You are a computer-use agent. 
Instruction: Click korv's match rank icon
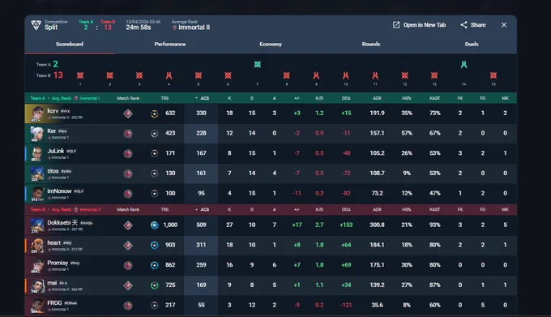(128, 114)
